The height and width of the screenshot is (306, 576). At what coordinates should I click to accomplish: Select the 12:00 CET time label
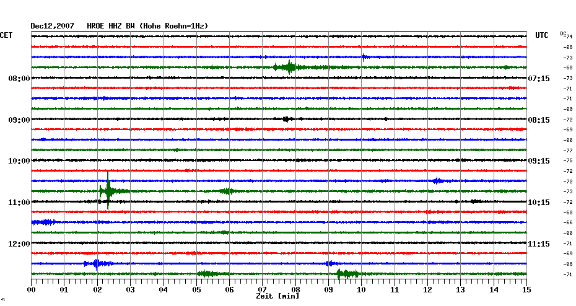tap(19, 244)
